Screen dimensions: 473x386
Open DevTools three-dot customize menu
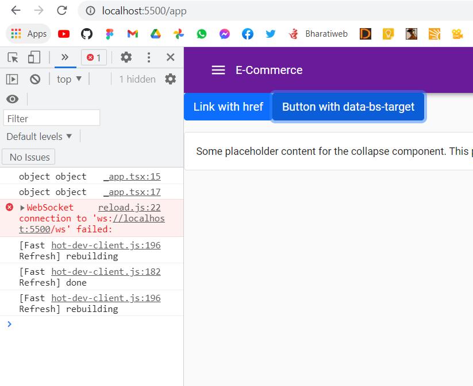pos(149,57)
